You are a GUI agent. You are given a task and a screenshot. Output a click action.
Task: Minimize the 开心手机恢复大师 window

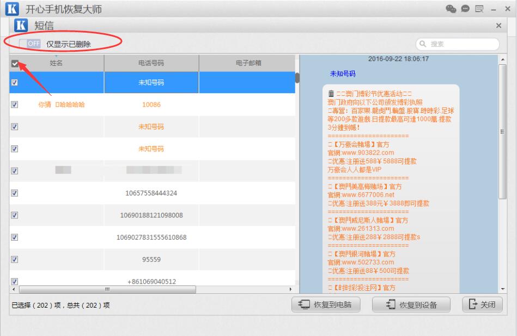click(x=493, y=10)
